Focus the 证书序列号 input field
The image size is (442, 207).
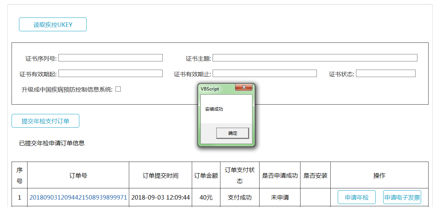click(110, 58)
